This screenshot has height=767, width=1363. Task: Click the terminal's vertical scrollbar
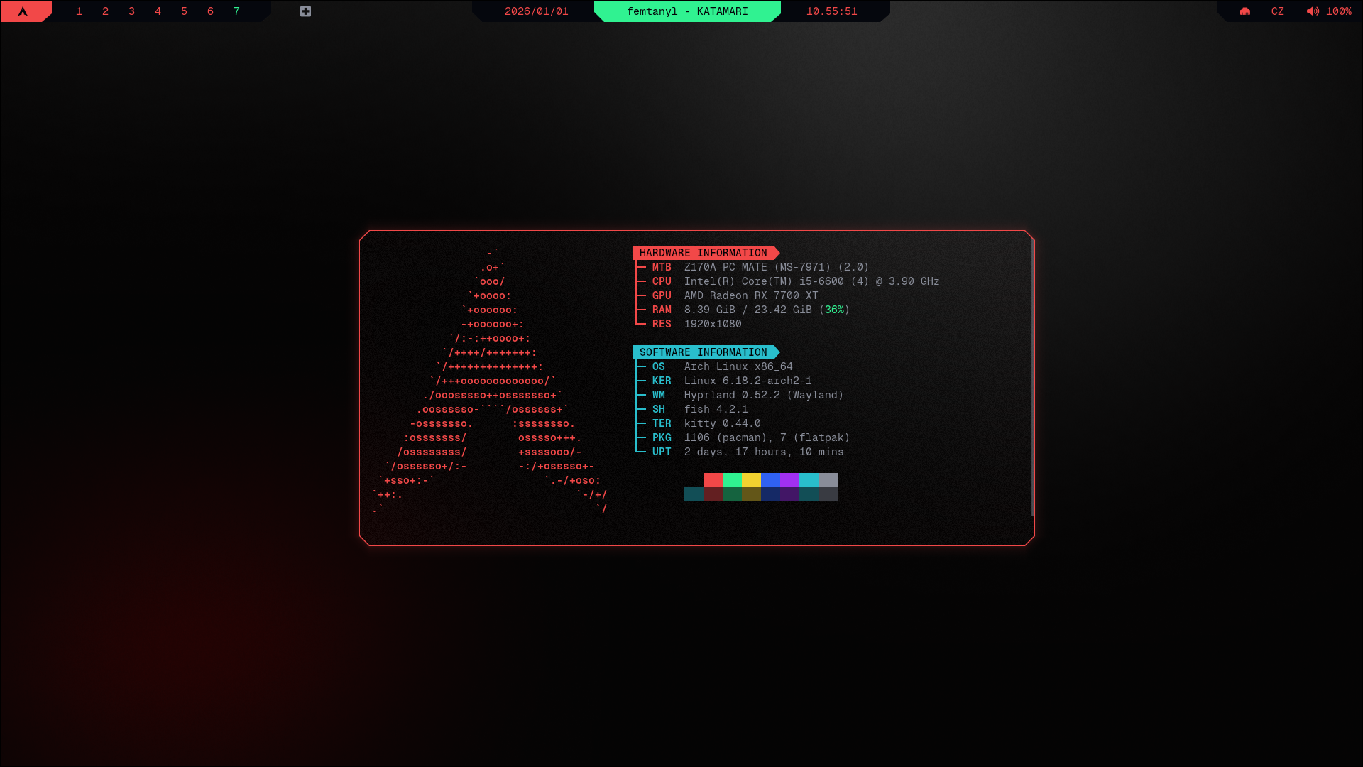tap(1032, 376)
